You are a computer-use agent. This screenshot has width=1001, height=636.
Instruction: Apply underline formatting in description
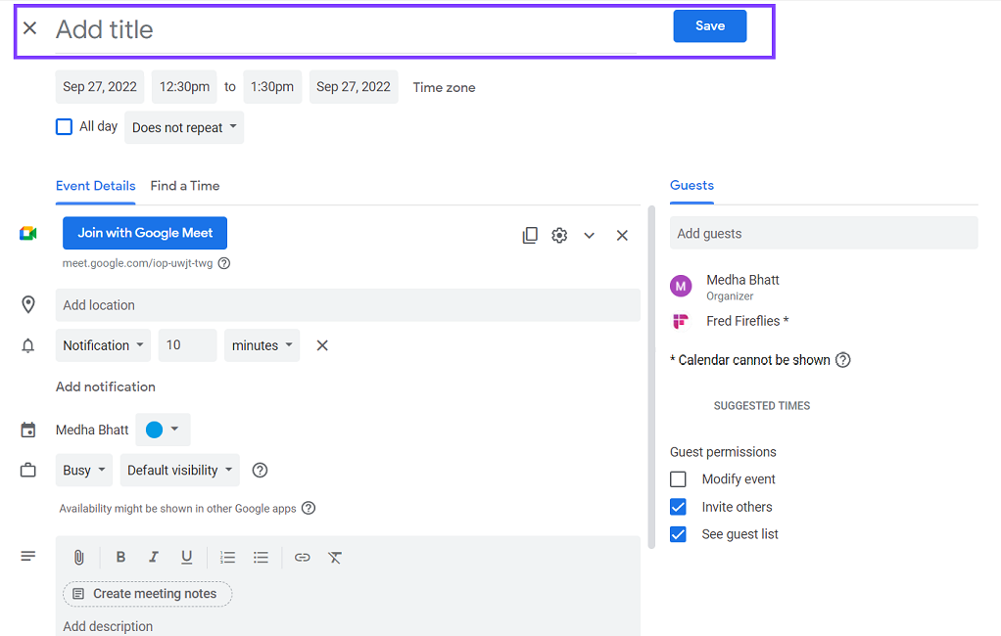point(186,557)
